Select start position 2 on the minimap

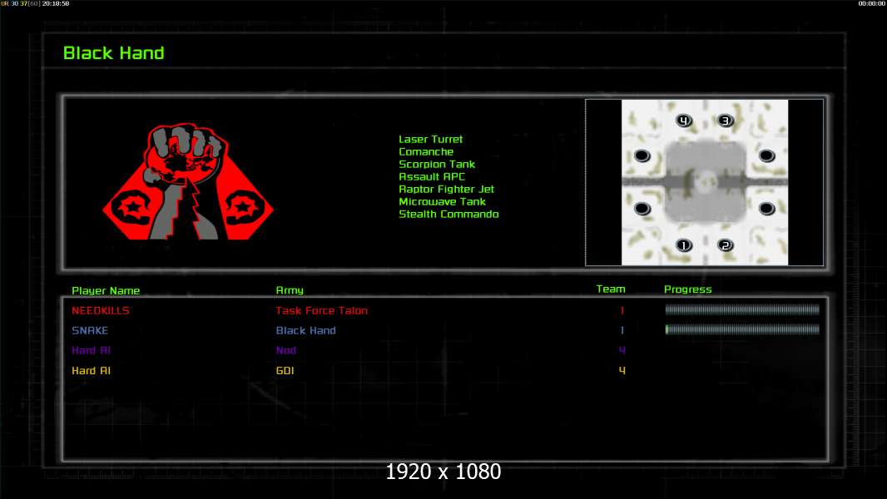click(x=726, y=245)
